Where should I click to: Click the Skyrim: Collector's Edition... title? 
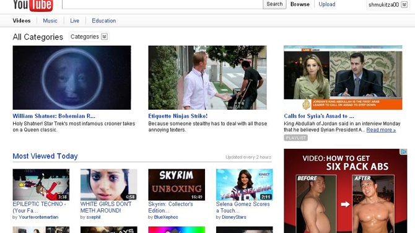171,208
